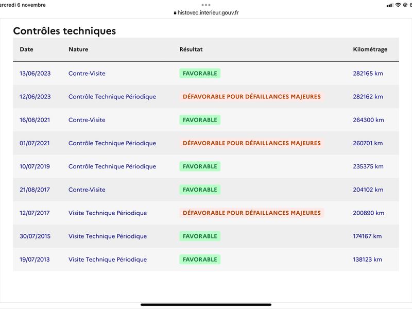412x309 pixels.
Task: Tap the orientation lock status icon
Action: (405, 5)
